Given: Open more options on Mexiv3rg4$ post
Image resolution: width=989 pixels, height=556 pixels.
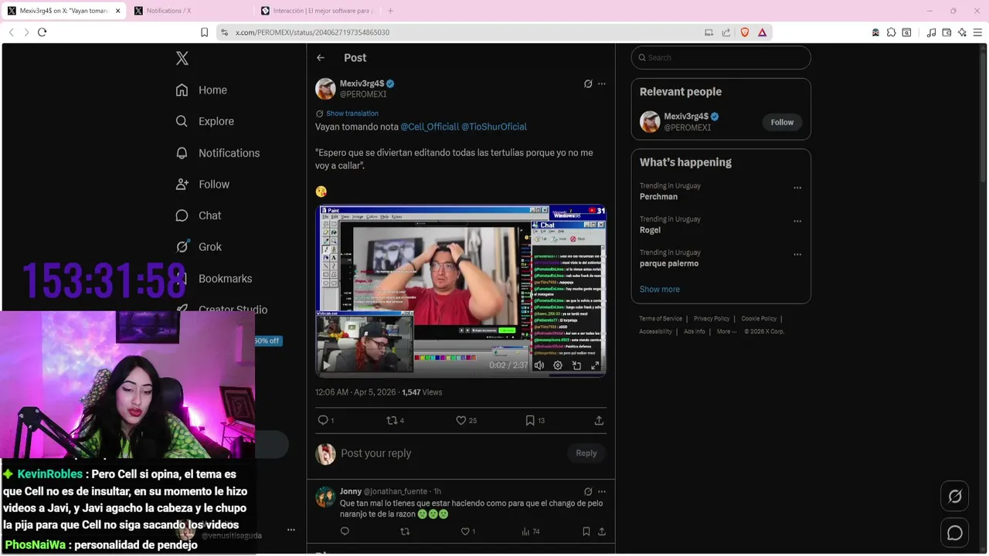Looking at the screenshot, I should [x=602, y=83].
